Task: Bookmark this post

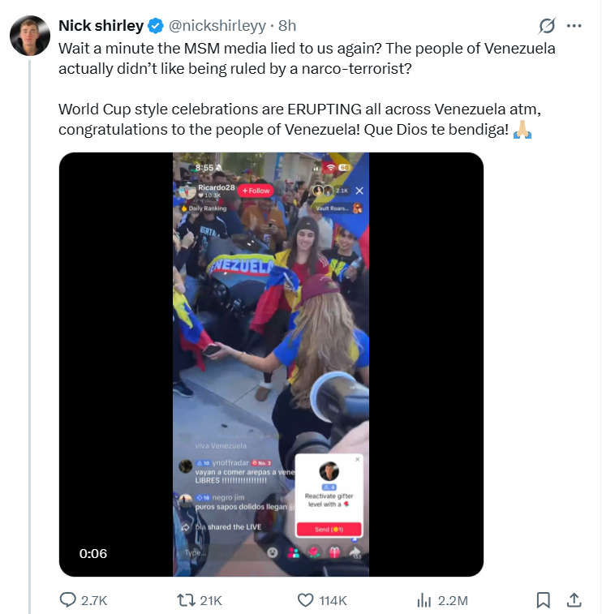Action: point(544,600)
